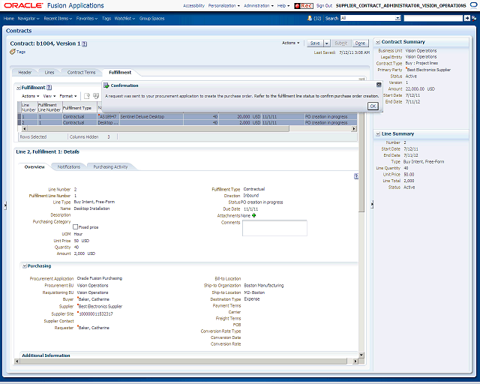Viewport: 480px width, 384px height.
Task: Collapse the right summary pane splitter arrow
Action: (x=372, y=204)
